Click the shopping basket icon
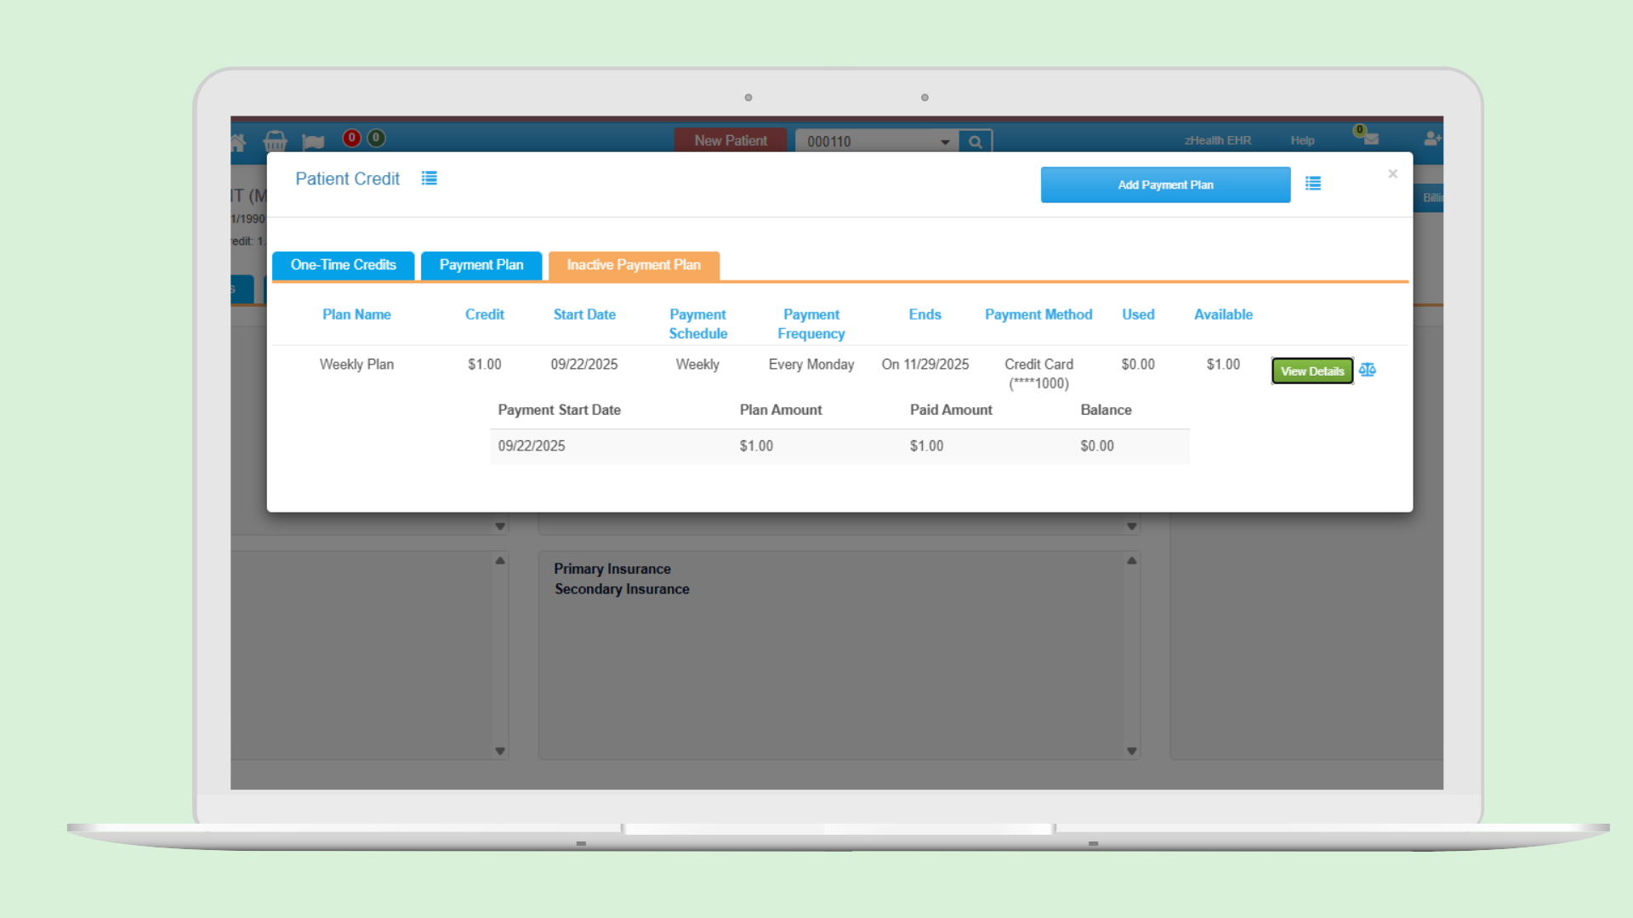The height and width of the screenshot is (918, 1633). [x=275, y=140]
